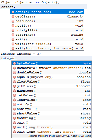
Task: Select equals(Object obj) in the object popup
Action: click(x=47, y=12)
